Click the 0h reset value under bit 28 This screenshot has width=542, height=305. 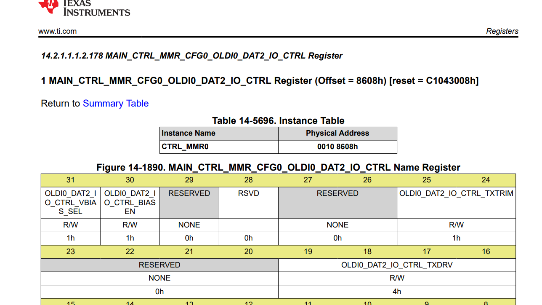pyautogui.click(x=249, y=238)
